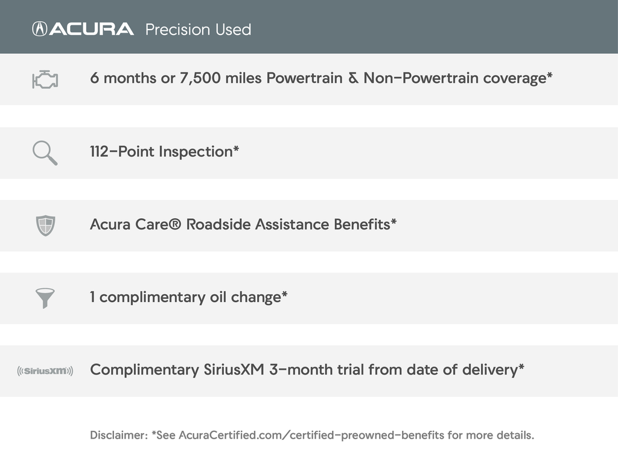This screenshot has height=464, width=618.
Task: Click the shield roadside assistance icon
Action: pyautogui.click(x=45, y=225)
